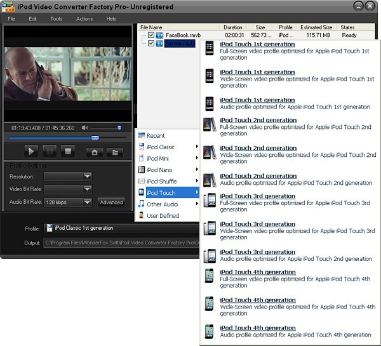
Task: Open the Help menu
Action: [111, 18]
